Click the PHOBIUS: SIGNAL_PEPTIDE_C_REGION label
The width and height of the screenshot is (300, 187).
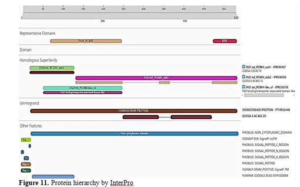(x=266, y=145)
